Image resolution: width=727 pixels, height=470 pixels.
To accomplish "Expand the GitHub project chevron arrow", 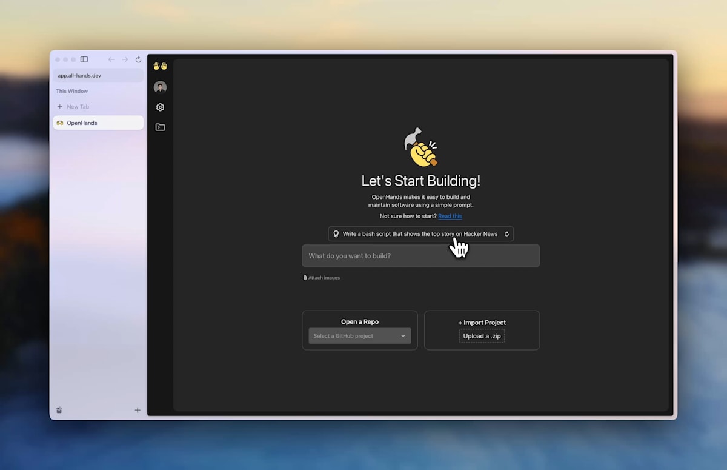I will point(403,336).
